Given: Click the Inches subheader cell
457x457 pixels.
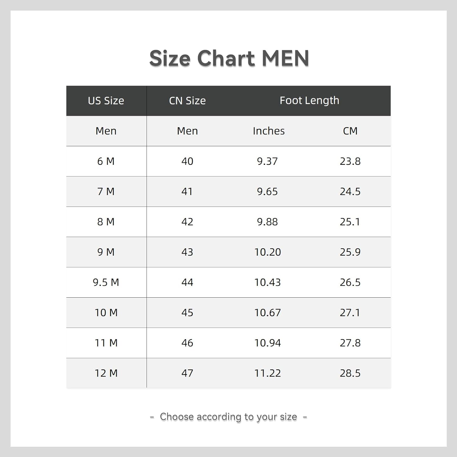Looking at the screenshot, I should pyautogui.click(x=269, y=131).
